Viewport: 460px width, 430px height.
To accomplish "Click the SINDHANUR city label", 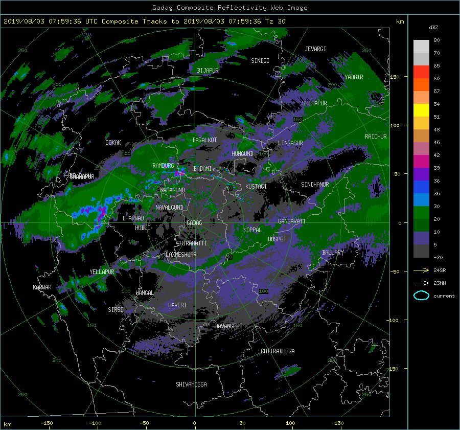I will (x=315, y=185).
